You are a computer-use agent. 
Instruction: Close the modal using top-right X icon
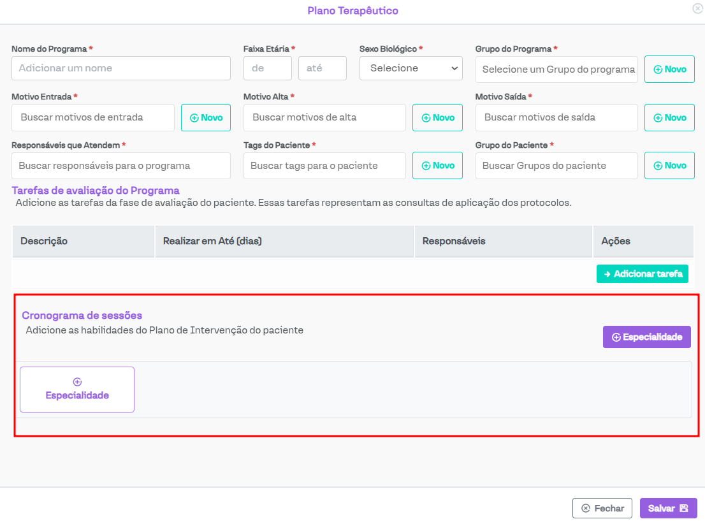click(x=697, y=9)
